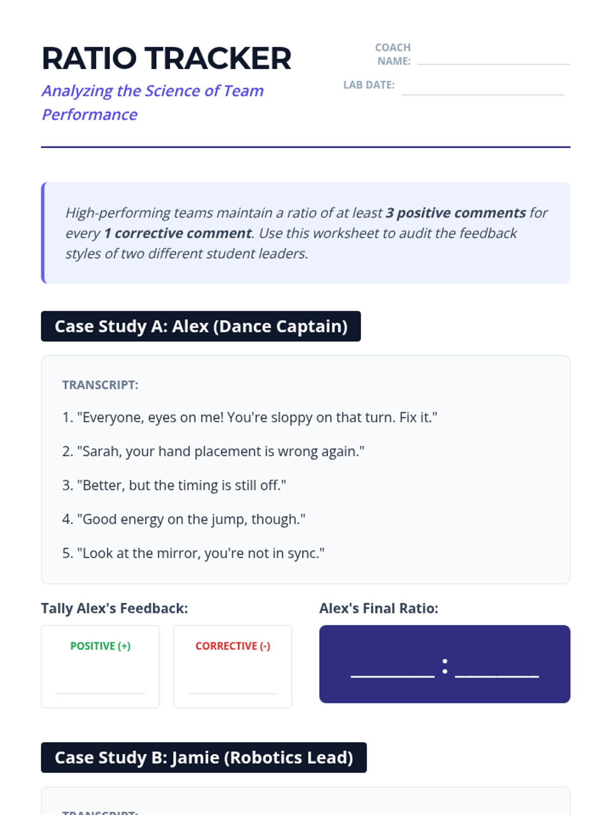Click '1 corrective comment' bold text
This screenshot has width=611, height=815.
178,233
